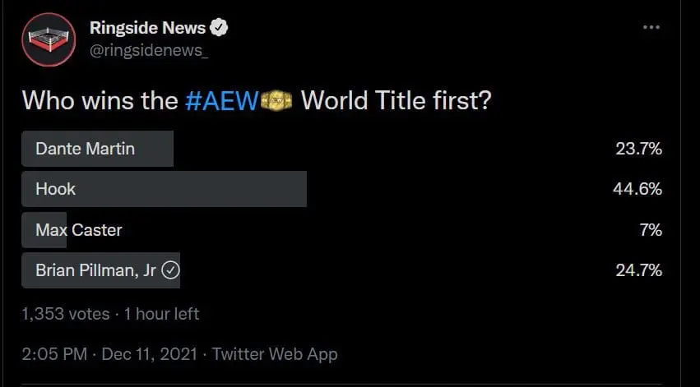Select the Dante Martin poll option
700x387 pixels.
[x=85, y=149]
